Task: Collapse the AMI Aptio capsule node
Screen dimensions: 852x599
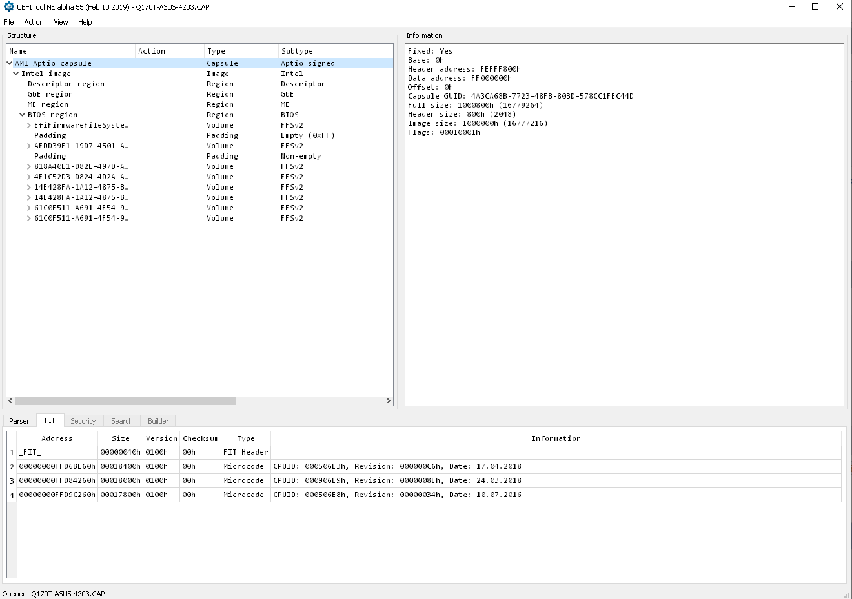Action: coord(10,63)
